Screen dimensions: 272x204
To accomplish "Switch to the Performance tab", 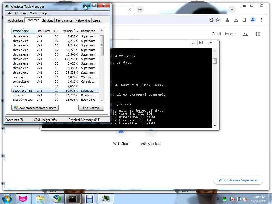I will [x=64, y=20].
